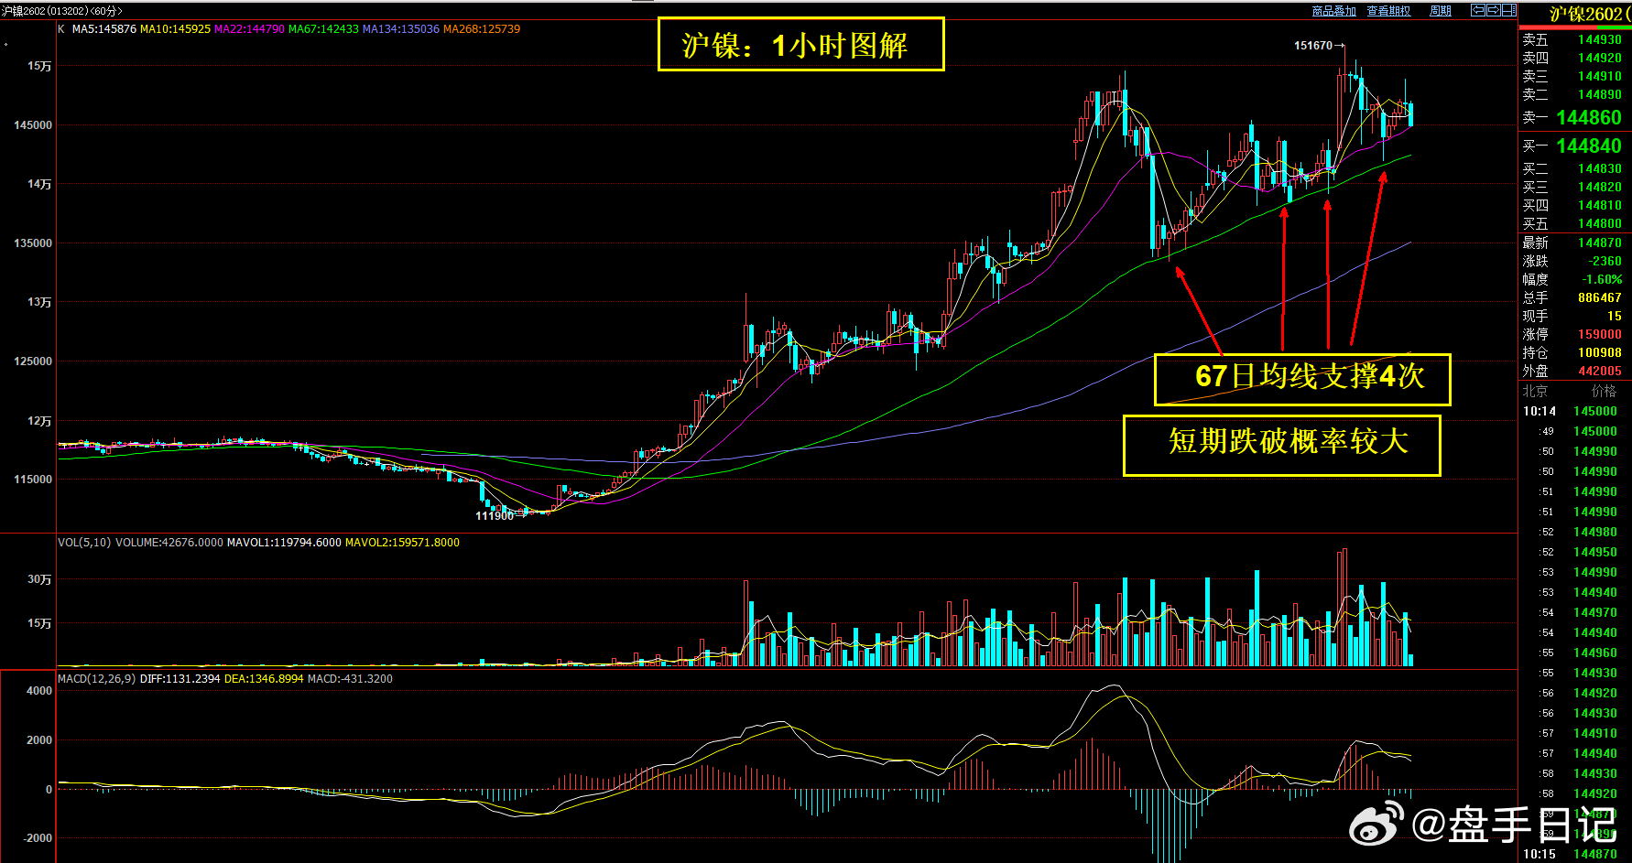Click the 总手 value 886467
1632x863 pixels.
pyautogui.click(x=1600, y=297)
